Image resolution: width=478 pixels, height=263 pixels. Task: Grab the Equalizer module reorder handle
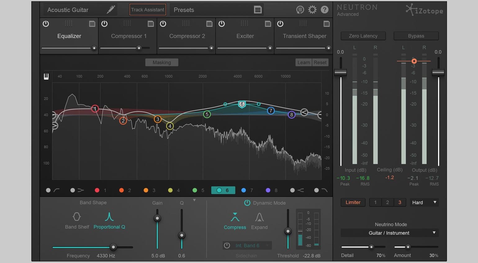69,23
